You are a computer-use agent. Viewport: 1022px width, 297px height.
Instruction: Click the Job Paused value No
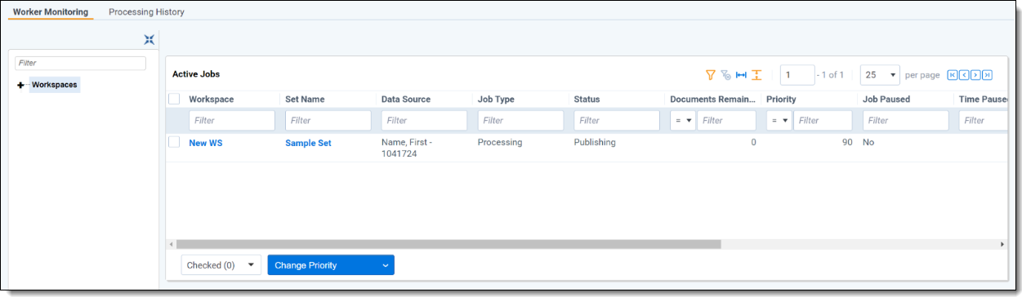click(869, 142)
